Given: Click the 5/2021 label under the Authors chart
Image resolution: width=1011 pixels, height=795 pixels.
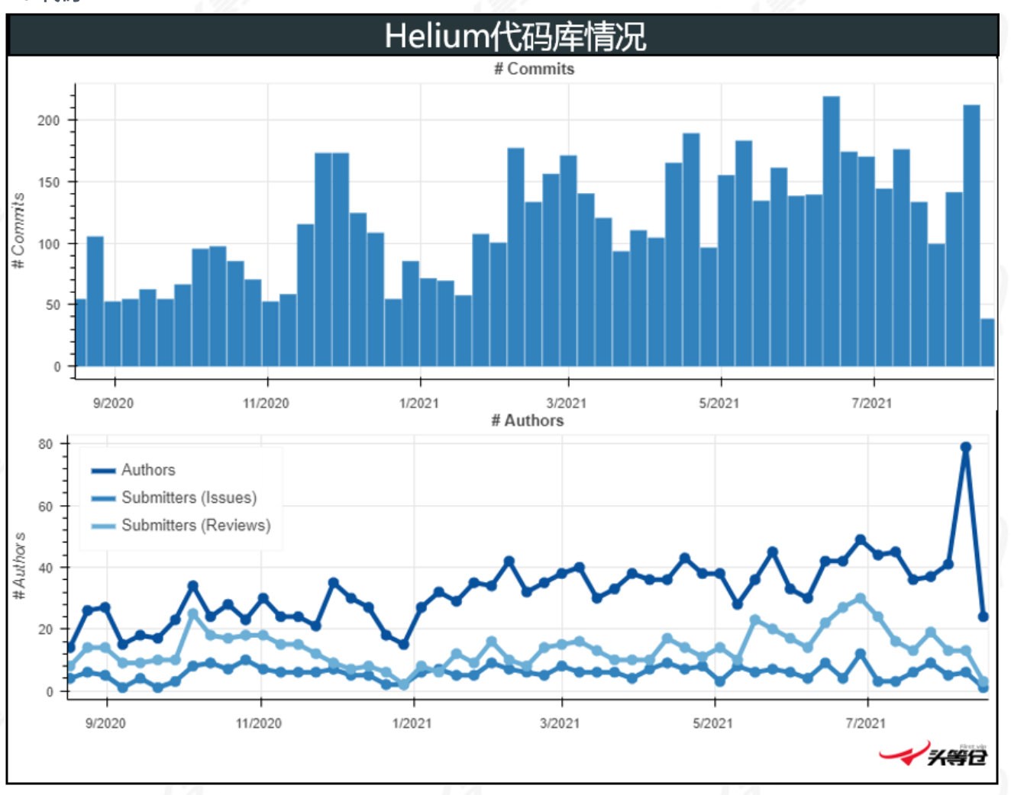Looking at the screenshot, I should (x=712, y=723).
